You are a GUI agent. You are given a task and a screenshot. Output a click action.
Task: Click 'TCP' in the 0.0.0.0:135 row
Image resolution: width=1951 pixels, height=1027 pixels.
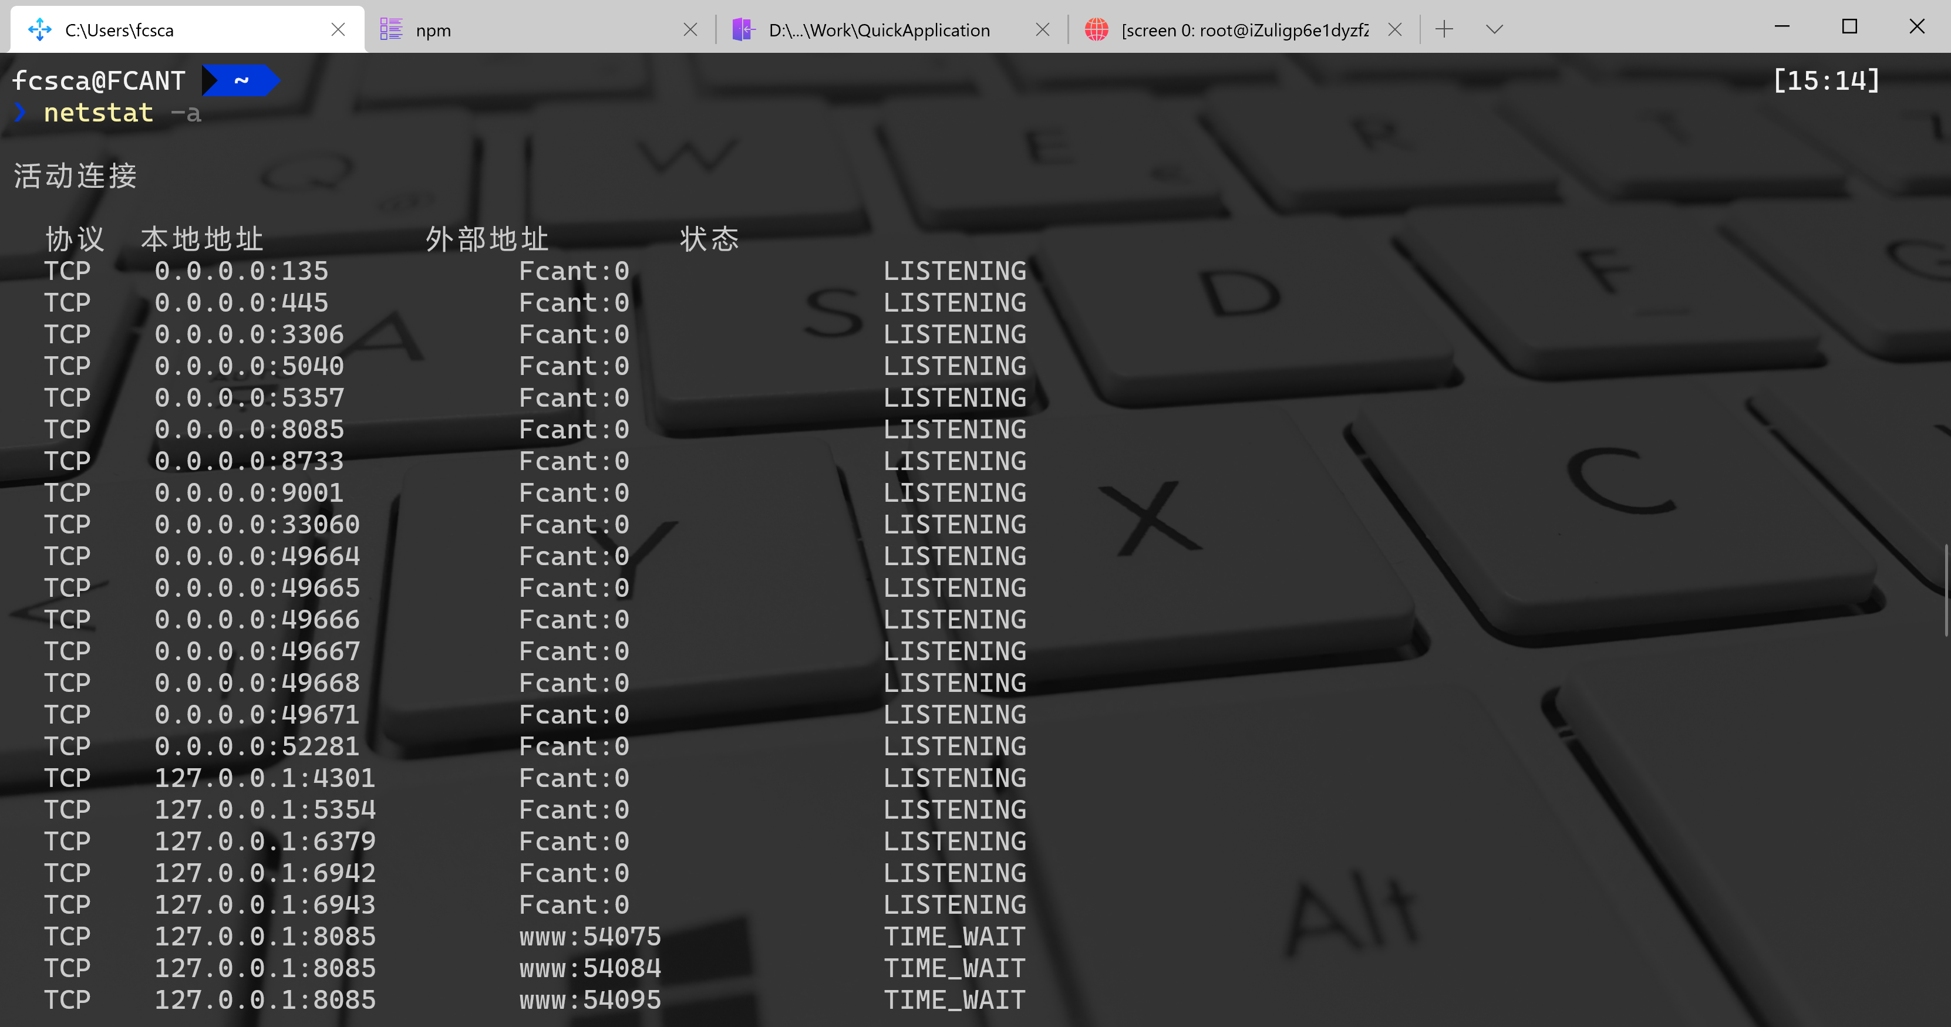point(68,271)
